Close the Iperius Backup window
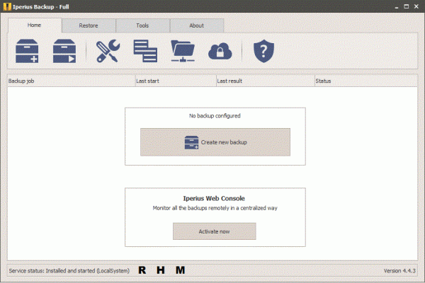 click(x=416, y=6)
